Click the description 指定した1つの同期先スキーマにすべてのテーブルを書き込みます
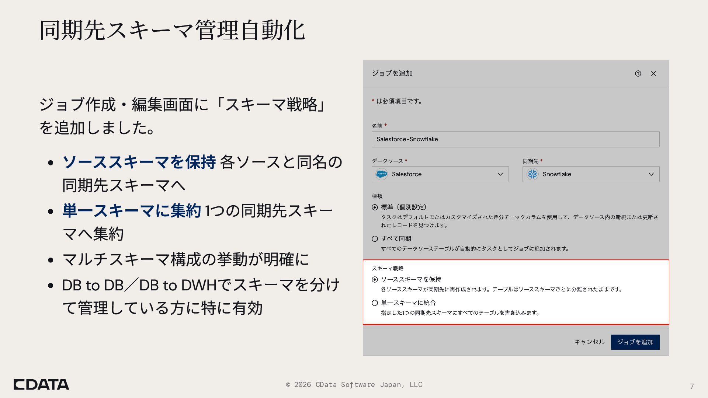Screen dimensions: 708x398 pyautogui.click(x=461, y=313)
